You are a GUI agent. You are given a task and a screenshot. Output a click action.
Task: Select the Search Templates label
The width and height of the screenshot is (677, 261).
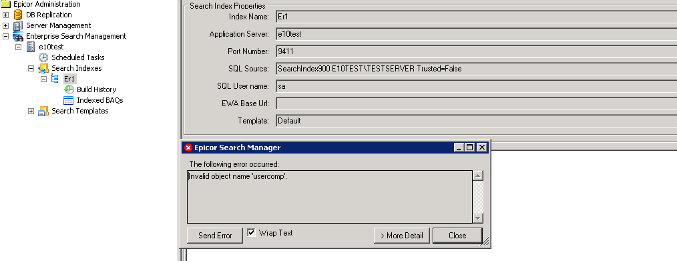80,111
